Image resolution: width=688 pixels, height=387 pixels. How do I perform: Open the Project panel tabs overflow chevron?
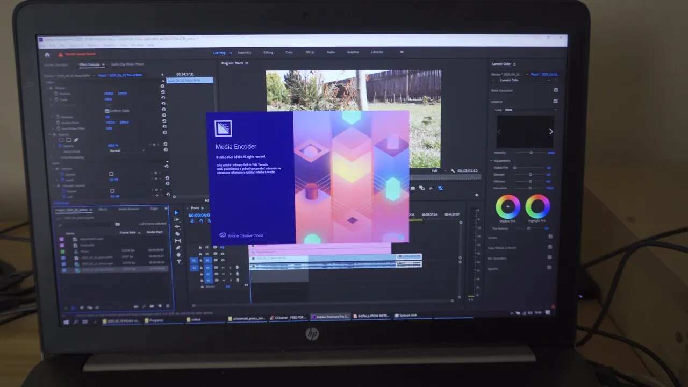click(x=166, y=208)
